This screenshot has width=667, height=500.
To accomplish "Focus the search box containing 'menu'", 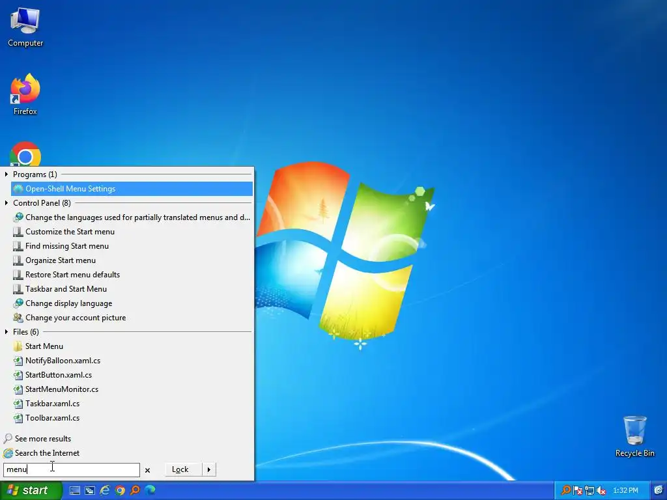I will pos(72,470).
